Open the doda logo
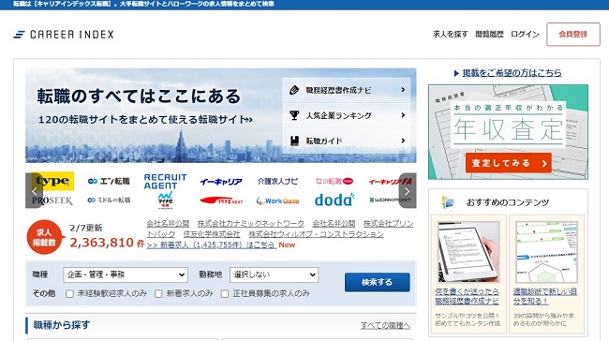This screenshot has height=341, width=609. pyautogui.click(x=334, y=200)
